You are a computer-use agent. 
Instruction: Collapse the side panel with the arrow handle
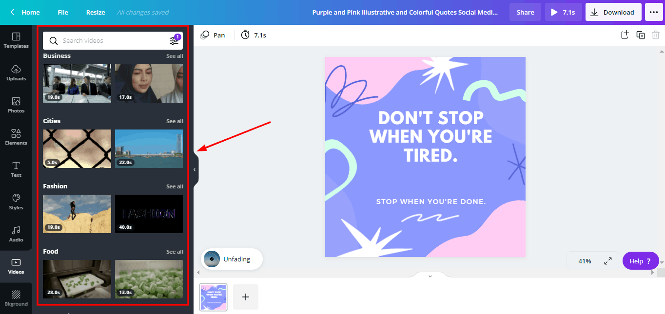195,169
